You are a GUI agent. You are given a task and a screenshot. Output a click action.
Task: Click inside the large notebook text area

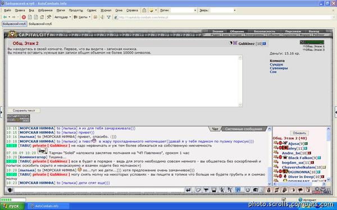(x=125, y=81)
